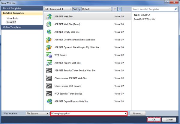Open the Sort by Default dropdown
This screenshot has width=180, height=124.
pyautogui.click(x=96, y=9)
